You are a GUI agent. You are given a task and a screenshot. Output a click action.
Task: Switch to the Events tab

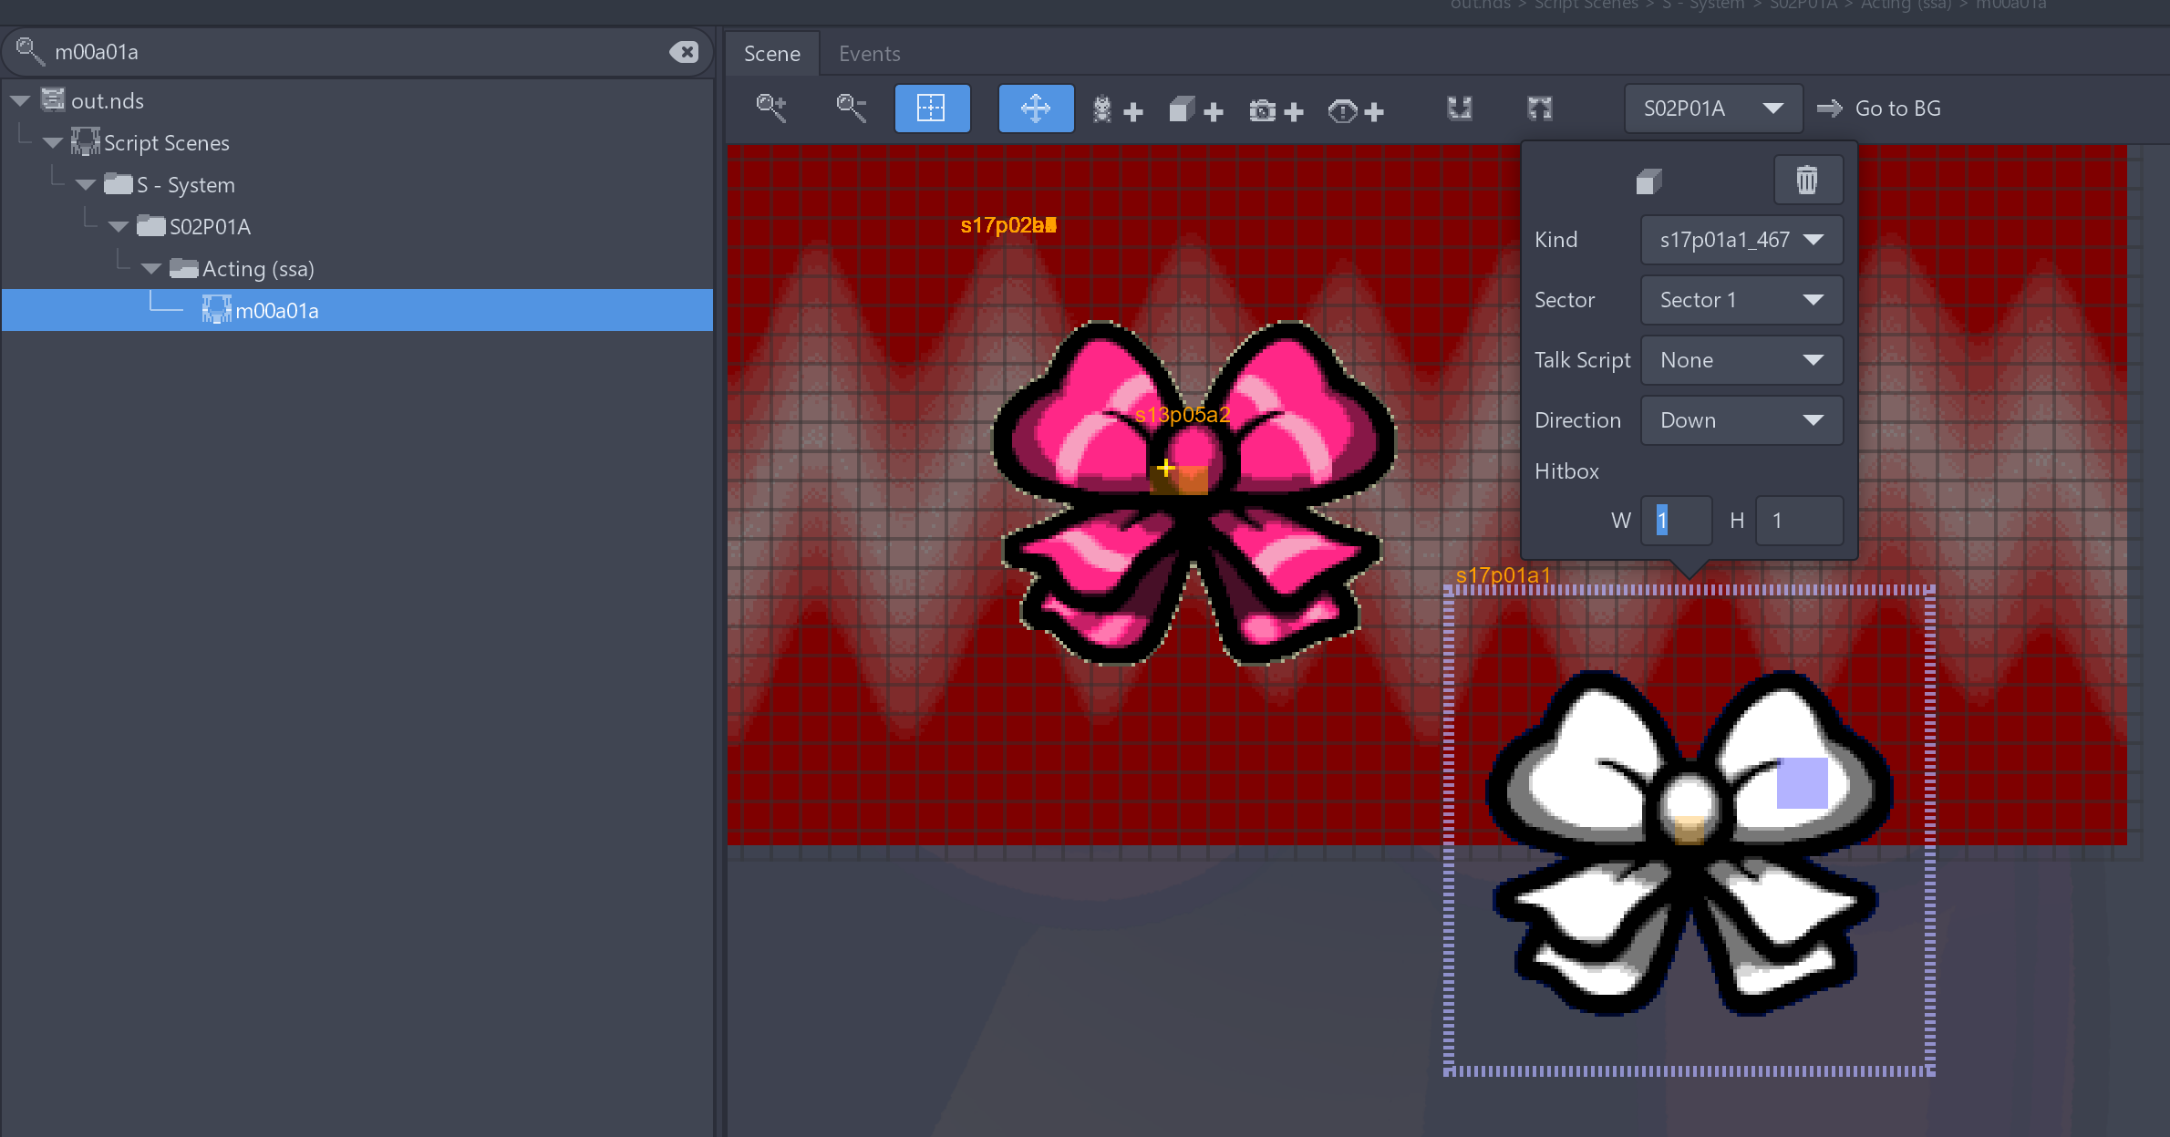pyautogui.click(x=869, y=54)
